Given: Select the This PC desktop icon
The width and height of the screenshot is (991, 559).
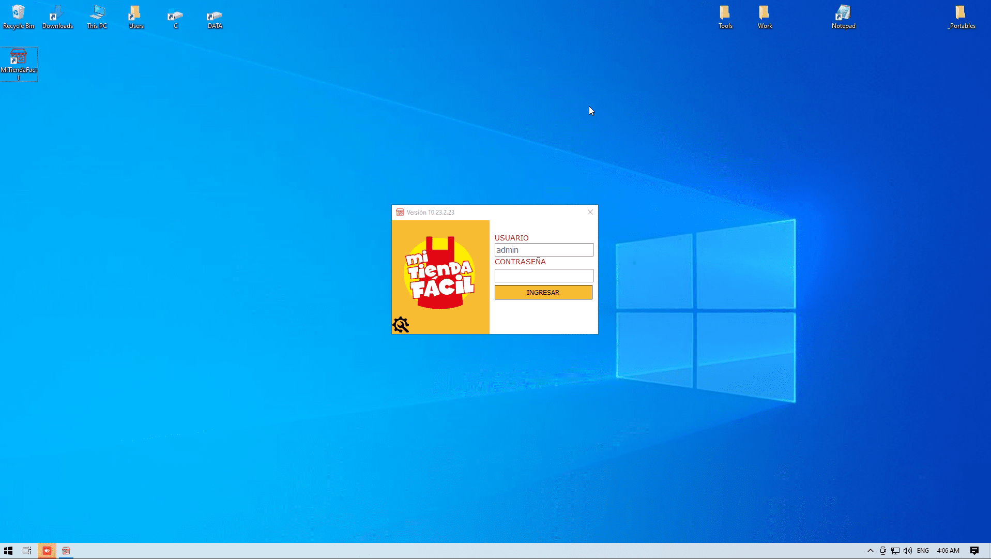Looking at the screenshot, I should tap(97, 17).
